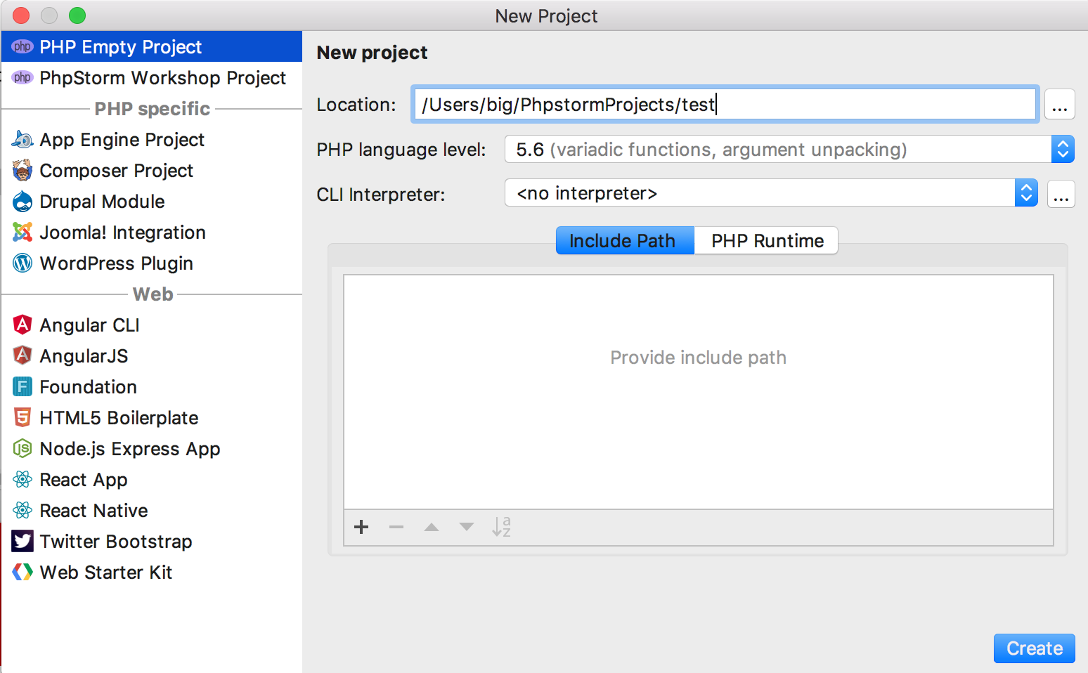Viewport: 1088px width, 673px height.
Task: Click the PHP Empty Project php icon
Action: [22, 46]
